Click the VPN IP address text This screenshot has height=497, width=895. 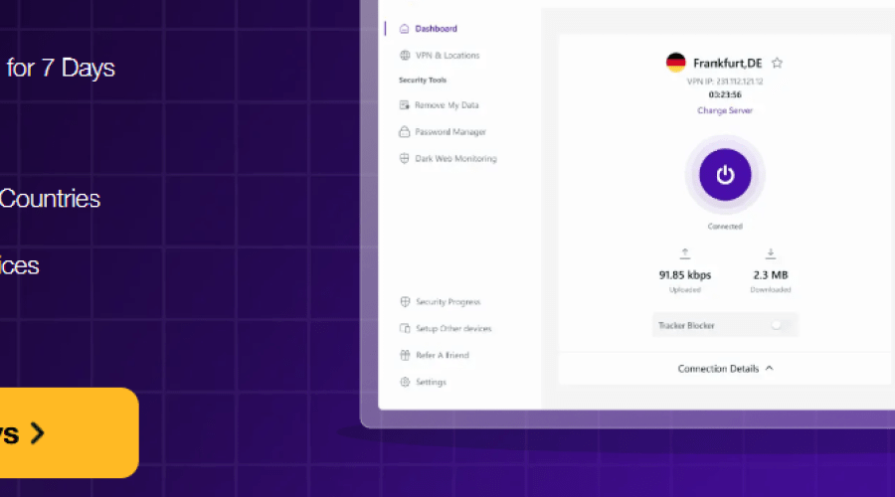tap(725, 82)
